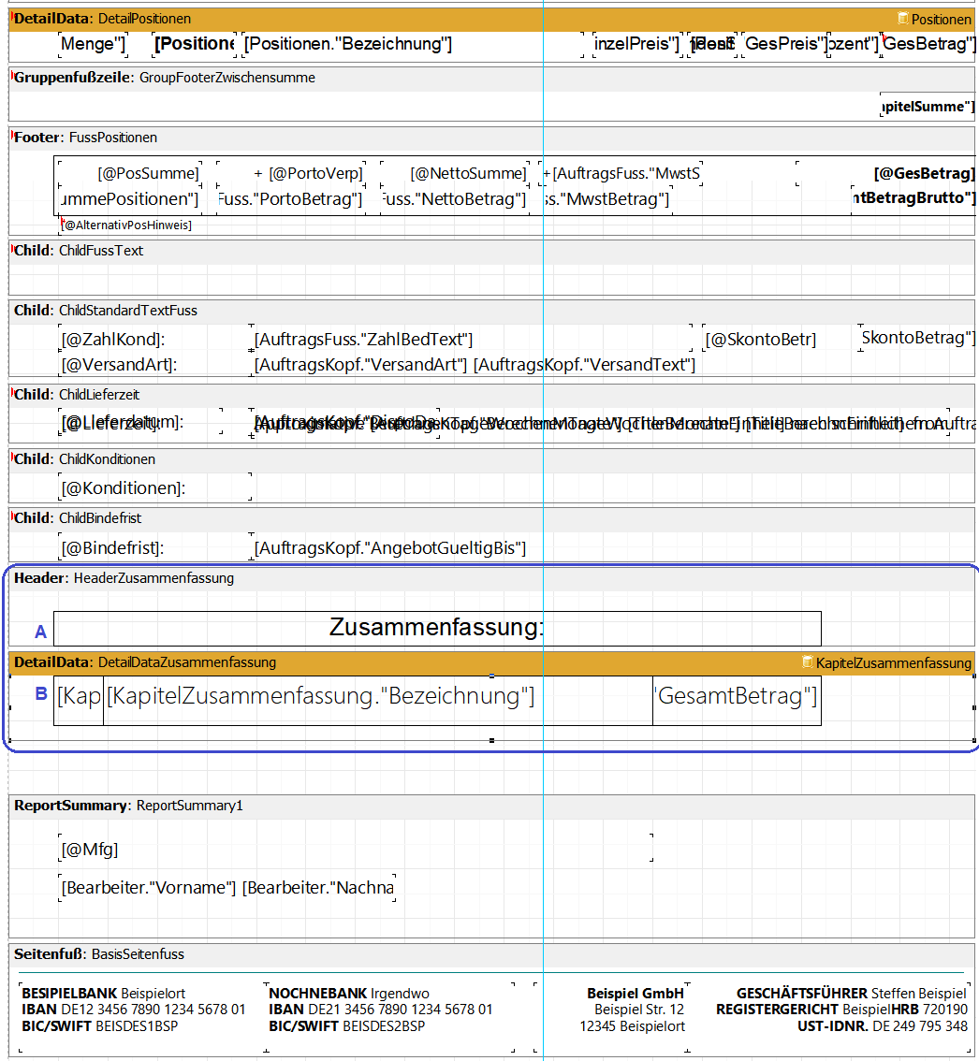Viewport: 979px width, 1061px height.
Task: Select the [Kap cell in DetailDataZusammenfassung
Action: point(79,701)
